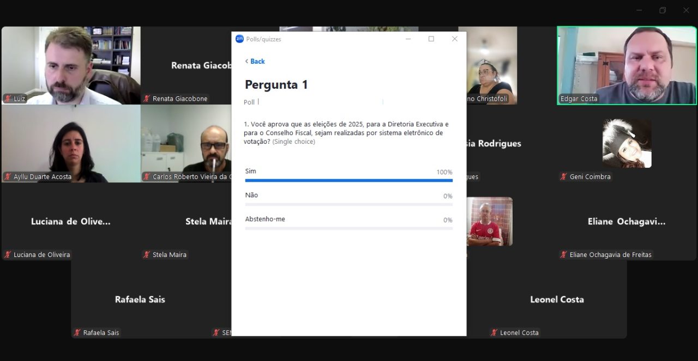
Task: Click the Não poll option row
Action: coord(348,198)
